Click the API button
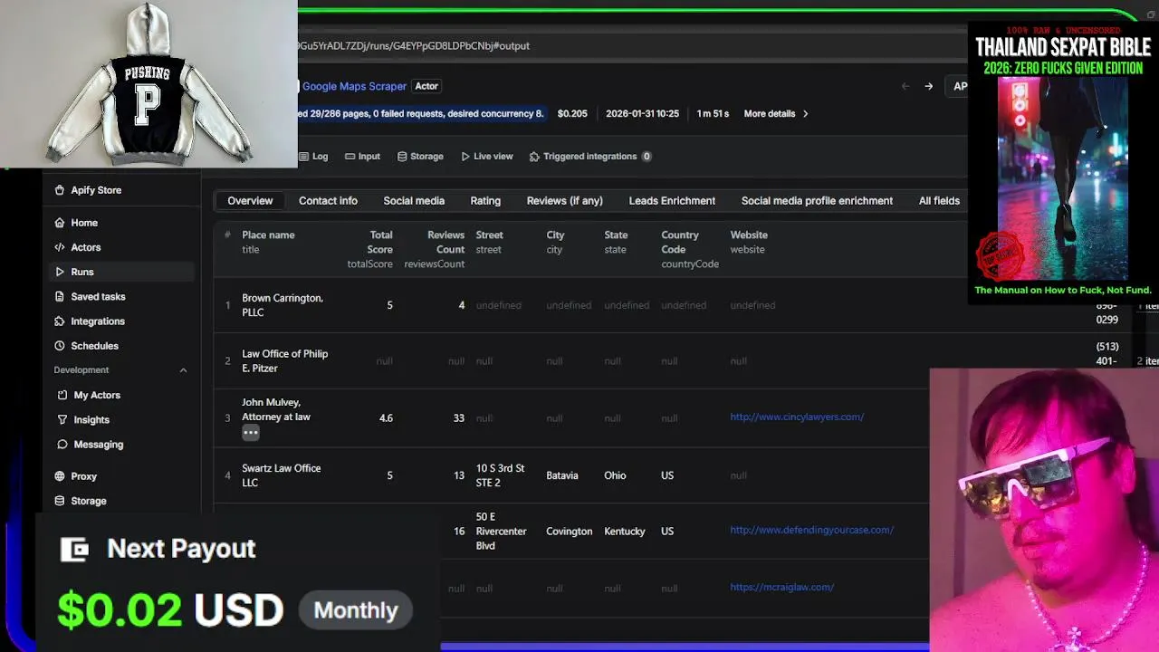Screen dimensions: 1159x652 958,86
